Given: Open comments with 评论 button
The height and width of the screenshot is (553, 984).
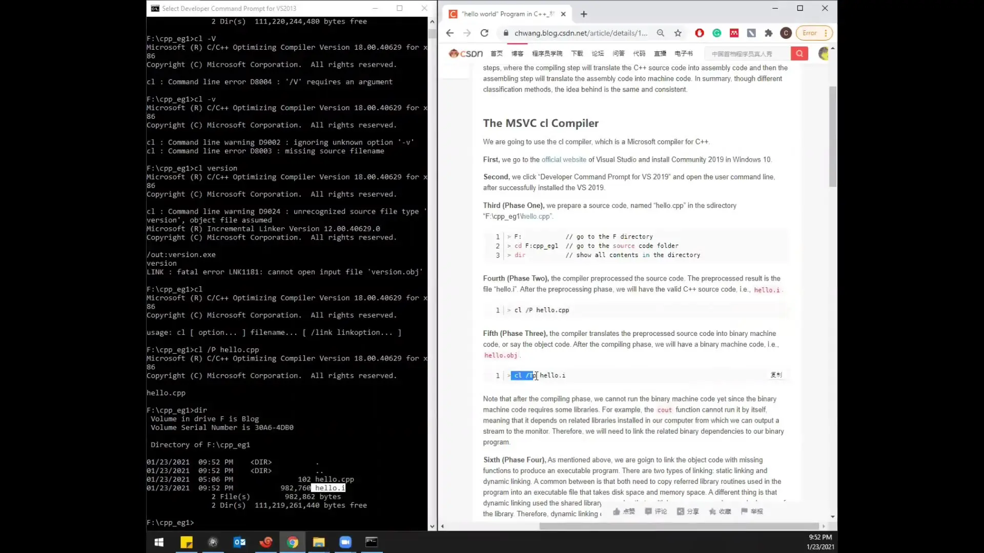Looking at the screenshot, I should (x=656, y=512).
